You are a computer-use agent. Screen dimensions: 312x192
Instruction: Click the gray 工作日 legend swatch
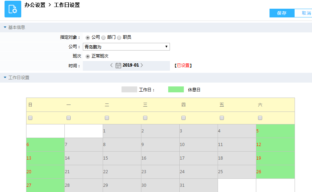click(129, 90)
